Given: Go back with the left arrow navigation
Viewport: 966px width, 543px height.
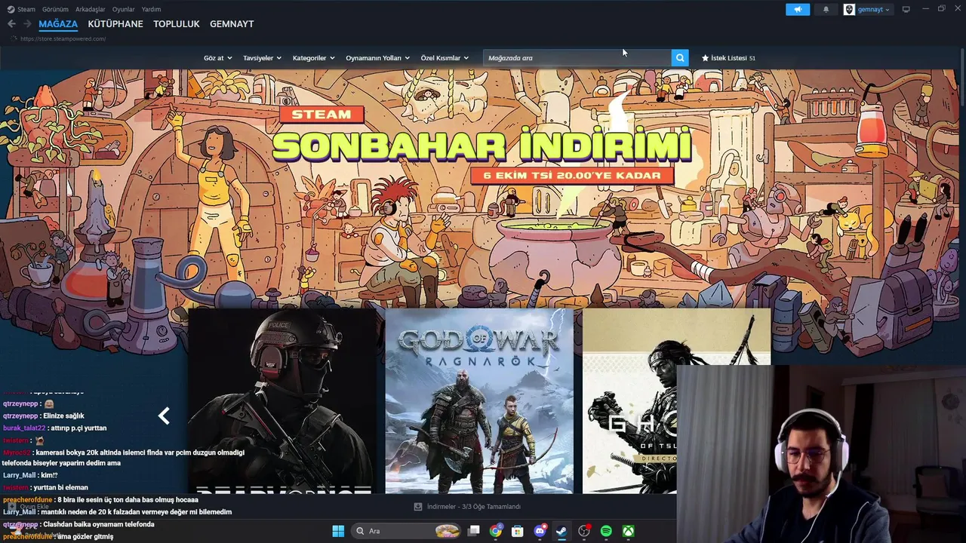Looking at the screenshot, I should [11, 24].
